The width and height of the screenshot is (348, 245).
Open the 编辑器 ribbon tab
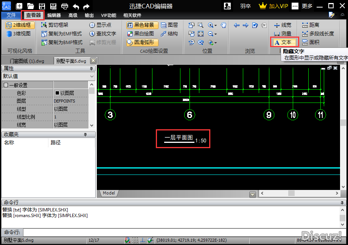pyautogui.click(x=54, y=15)
